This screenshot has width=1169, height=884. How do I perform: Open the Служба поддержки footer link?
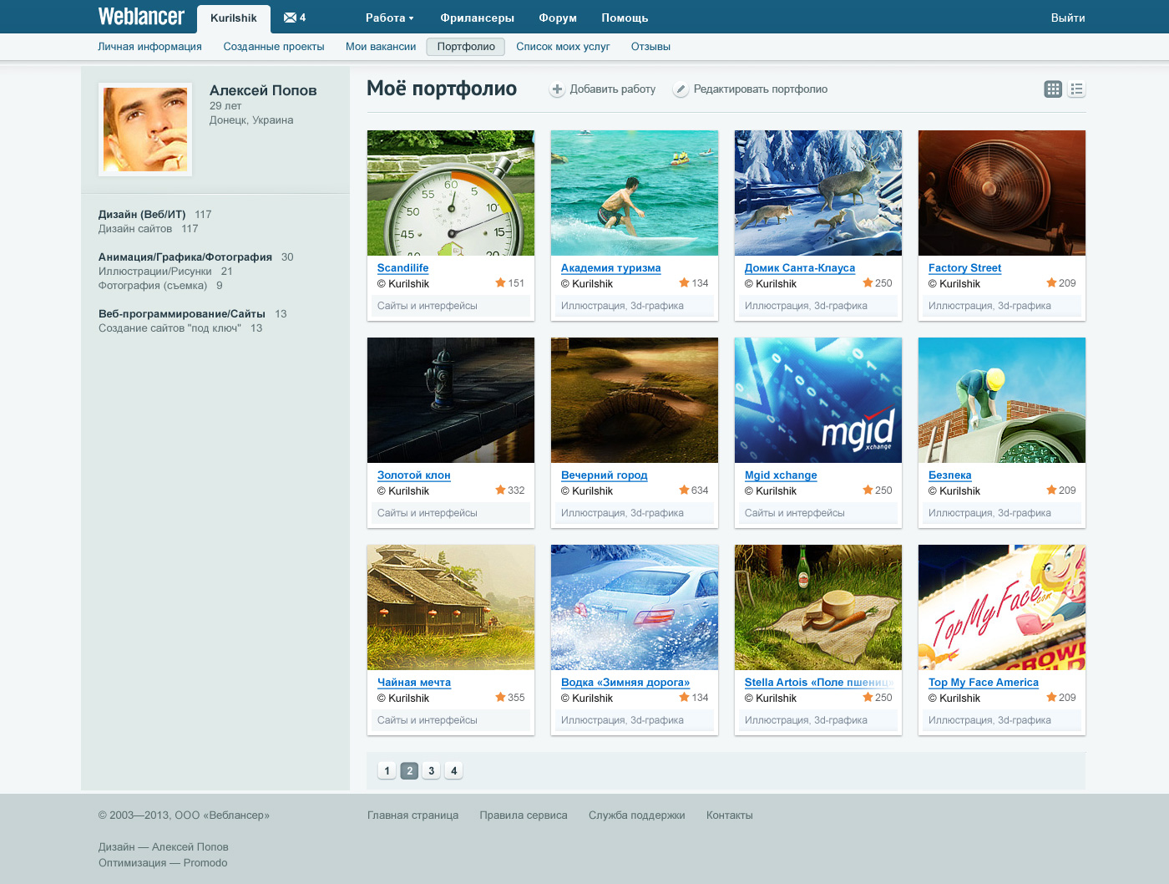click(x=636, y=815)
